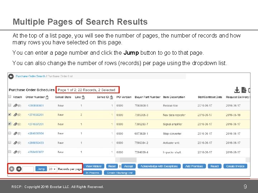Click the Reject button
The height and width of the screenshot is (193, 258).
point(215,166)
